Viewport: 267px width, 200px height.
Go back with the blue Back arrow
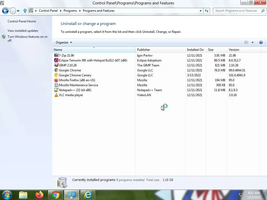tap(5, 11)
